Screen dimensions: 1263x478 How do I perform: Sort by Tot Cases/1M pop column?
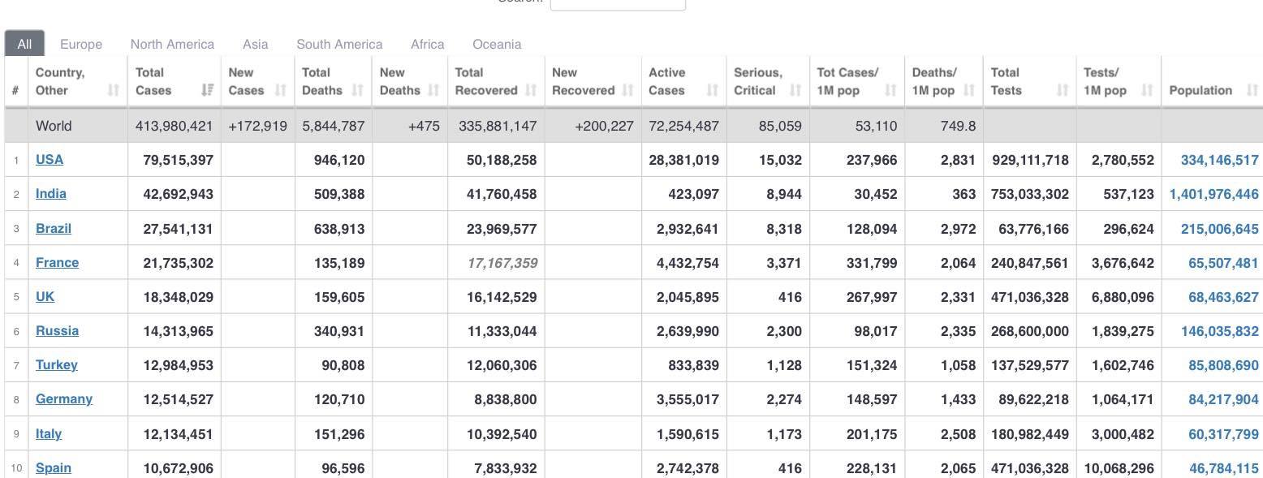(x=856, y=81)
